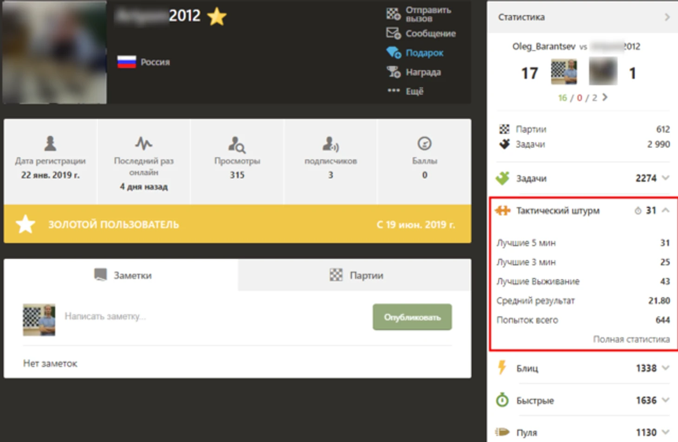Click the message envelope icon
Viewport: 678px width, 442px height.
coord(393,33)
